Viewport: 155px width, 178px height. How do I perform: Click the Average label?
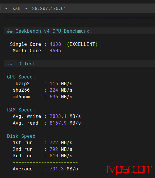point(23,169)
